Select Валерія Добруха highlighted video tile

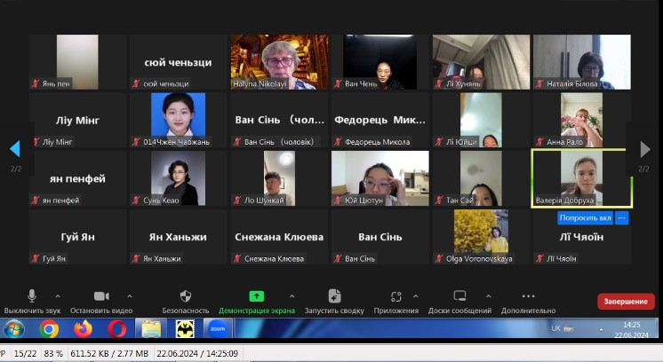coord(582,178)
